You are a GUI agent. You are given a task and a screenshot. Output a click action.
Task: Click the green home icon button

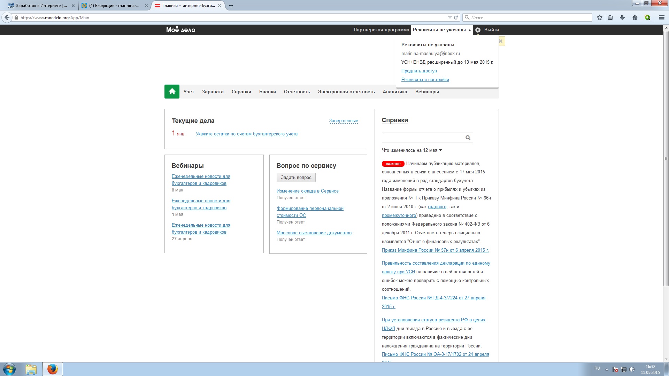[x=172, y=92]
